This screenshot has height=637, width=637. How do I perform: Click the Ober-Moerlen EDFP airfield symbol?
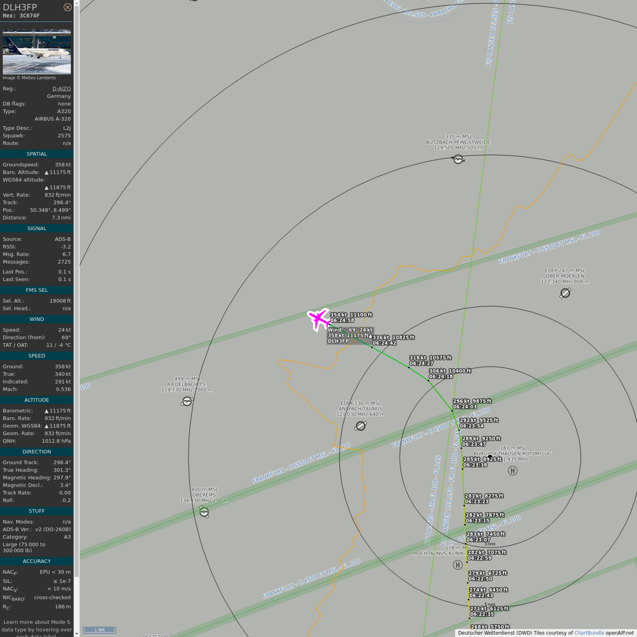(x=565, y=293)
